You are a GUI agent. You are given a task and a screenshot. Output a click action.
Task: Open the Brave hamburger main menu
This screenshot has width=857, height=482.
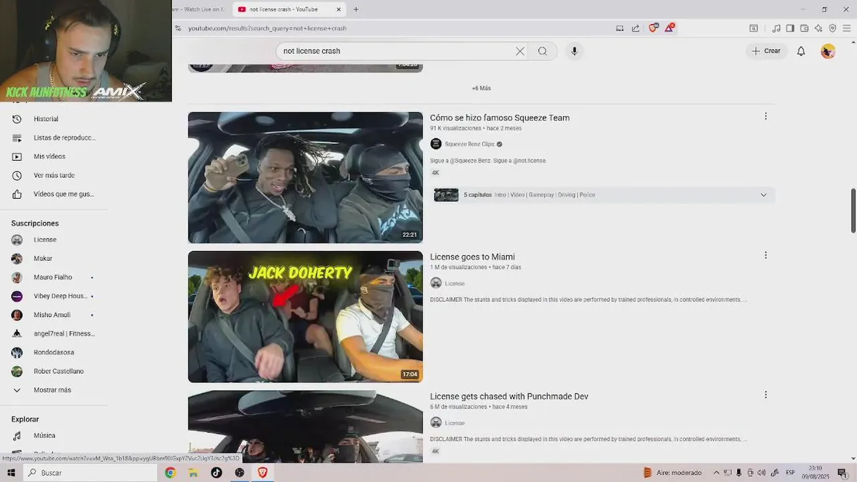click(x=847, y=28)
